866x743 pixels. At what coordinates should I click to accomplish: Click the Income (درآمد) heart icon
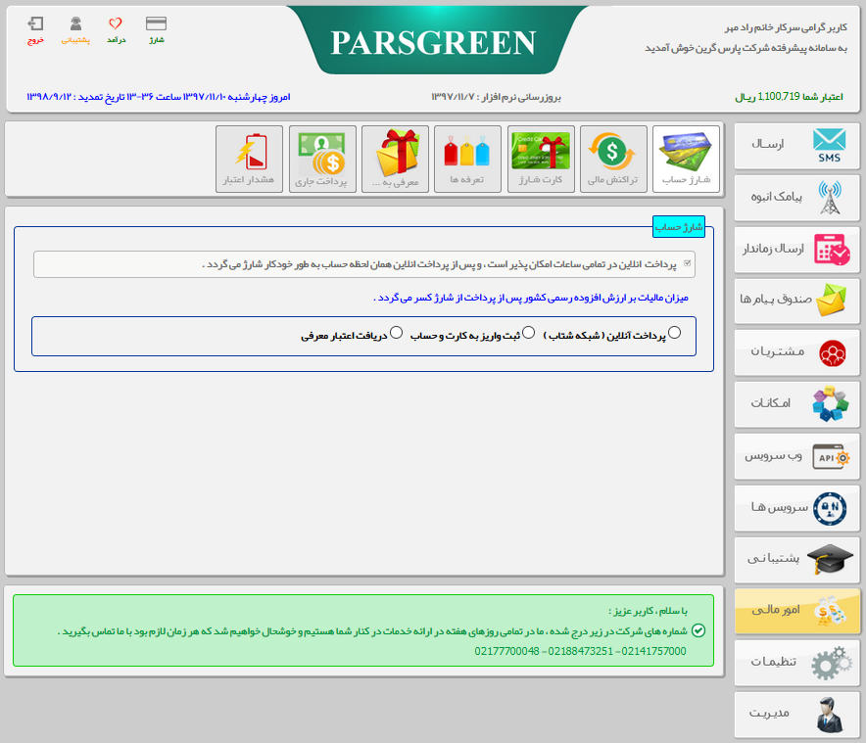tap(116, 29)
